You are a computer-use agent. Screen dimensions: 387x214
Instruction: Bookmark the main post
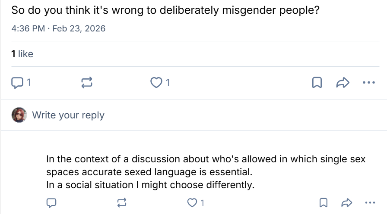coord(317,83)
